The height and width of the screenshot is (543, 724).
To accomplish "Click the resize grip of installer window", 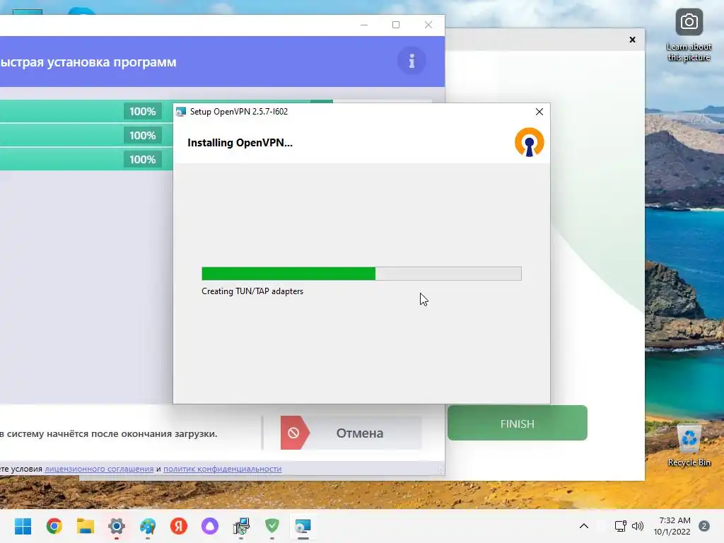I will tap(441, 471).
